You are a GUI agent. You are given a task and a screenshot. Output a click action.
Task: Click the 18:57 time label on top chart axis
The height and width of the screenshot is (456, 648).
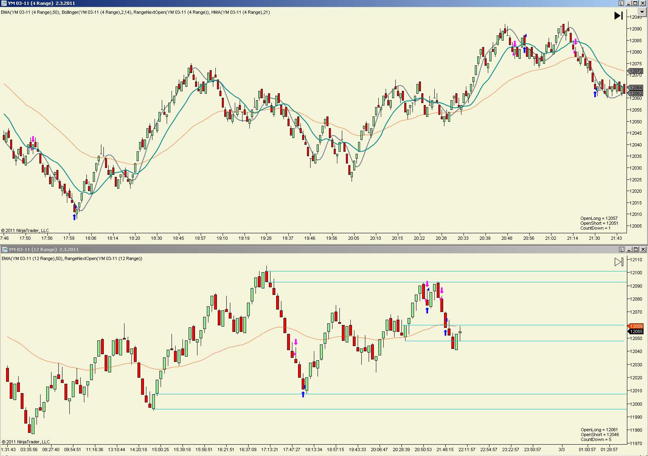(x=200, y=238)
